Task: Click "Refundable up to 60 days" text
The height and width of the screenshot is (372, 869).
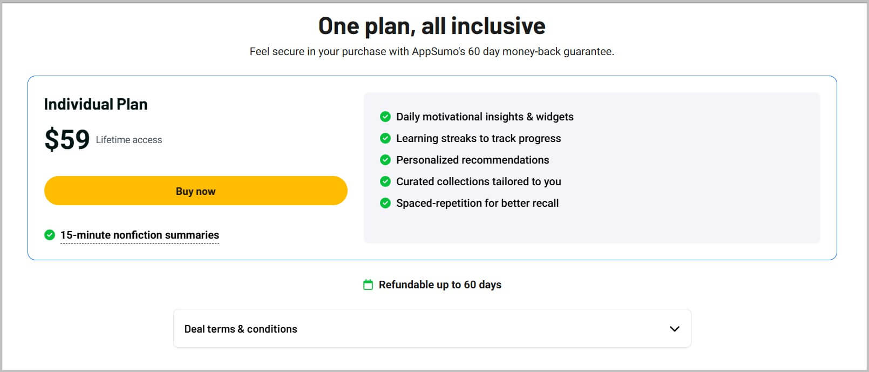Action: point(440,285)
